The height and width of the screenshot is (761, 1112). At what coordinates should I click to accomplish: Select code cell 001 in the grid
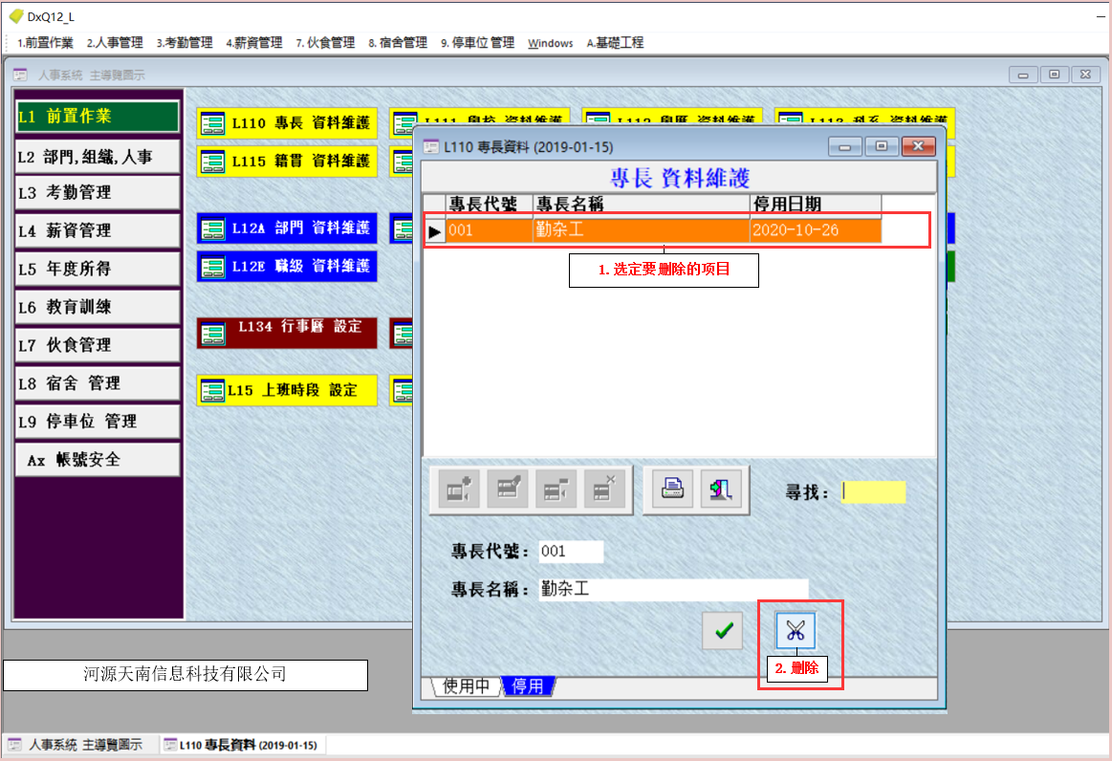pos(490,230)
